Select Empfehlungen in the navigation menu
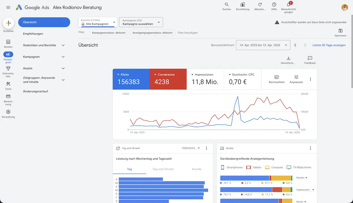This screenshot has width=353, height=203. (33, 34)
